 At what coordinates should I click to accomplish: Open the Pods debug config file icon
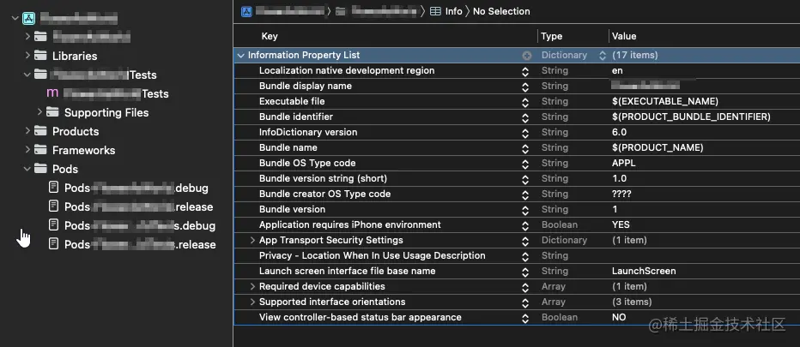coord(53,188)
